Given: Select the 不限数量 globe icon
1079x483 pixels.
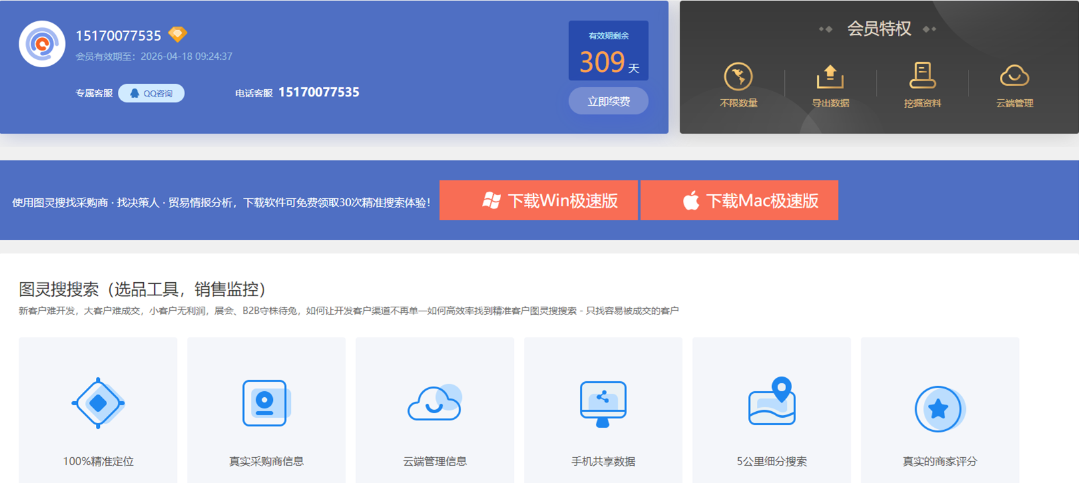Looking at the screenshot, I should 738,77.
